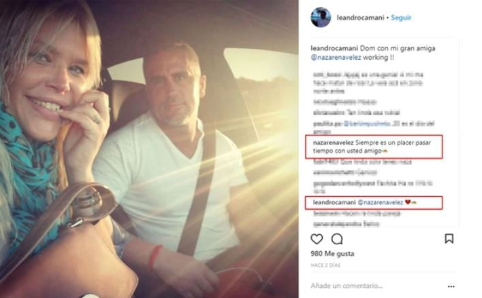This screenshot has height=298, width=482.
Task: Open the blue mention in the "día del amigo" comment
Action: 367,124
